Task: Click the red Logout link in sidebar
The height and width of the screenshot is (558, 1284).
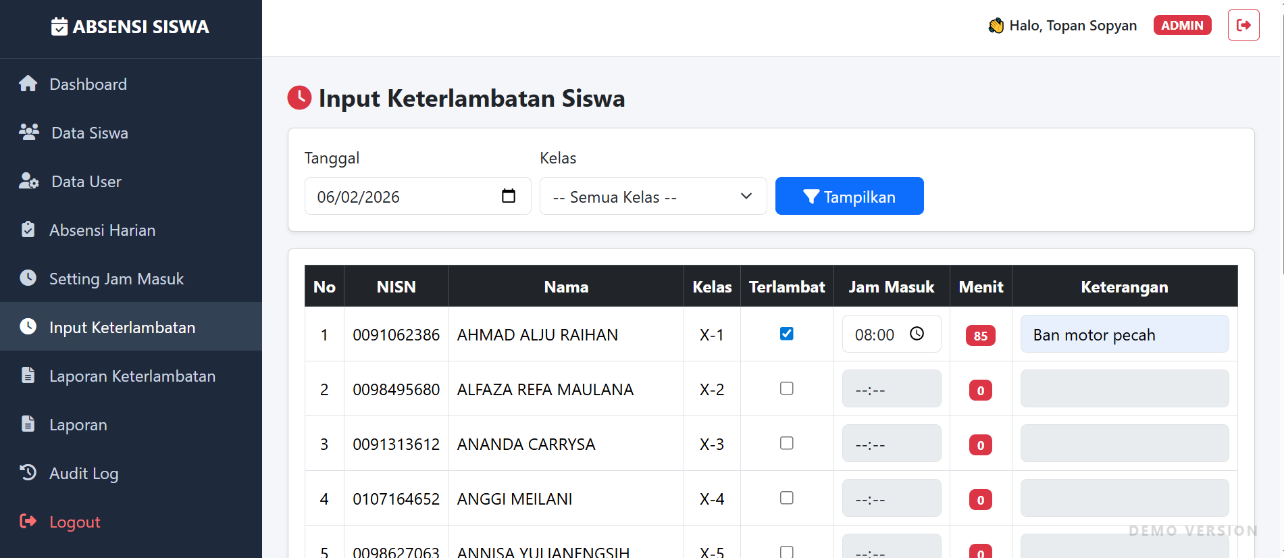Action: (74, 522)
